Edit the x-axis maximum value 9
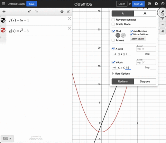 point(128,54)
